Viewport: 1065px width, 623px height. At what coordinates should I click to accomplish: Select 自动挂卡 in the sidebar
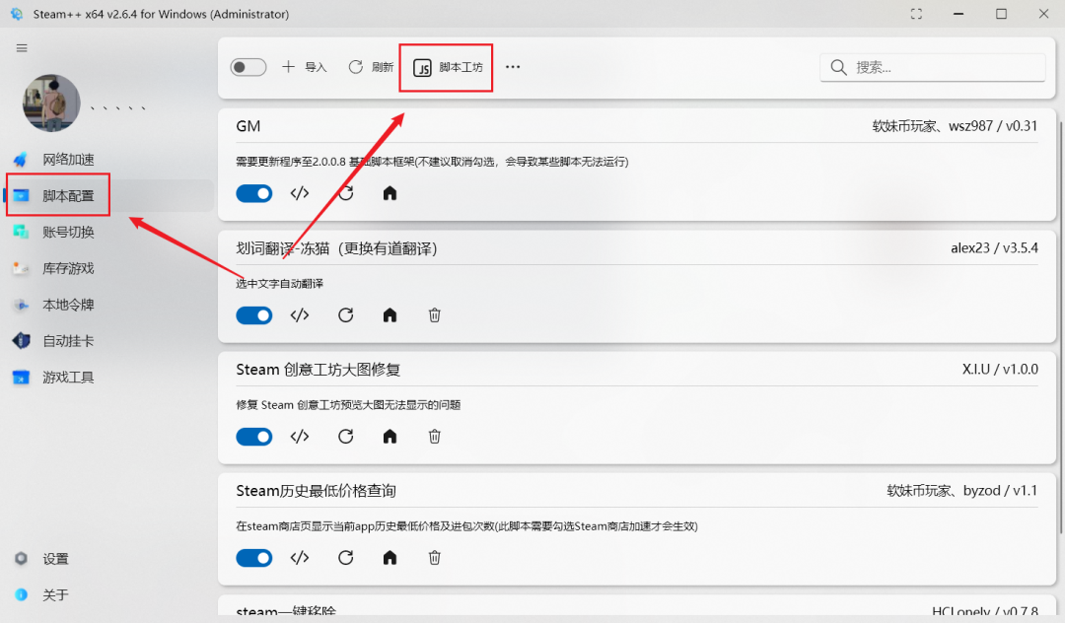[68, 341]
